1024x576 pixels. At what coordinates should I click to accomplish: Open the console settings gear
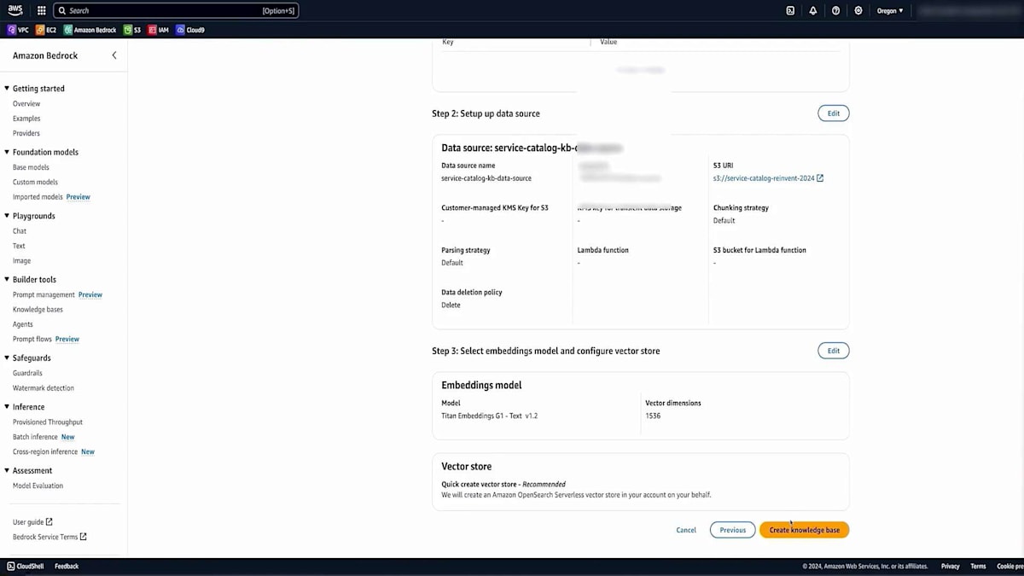(x=858, y=11)
